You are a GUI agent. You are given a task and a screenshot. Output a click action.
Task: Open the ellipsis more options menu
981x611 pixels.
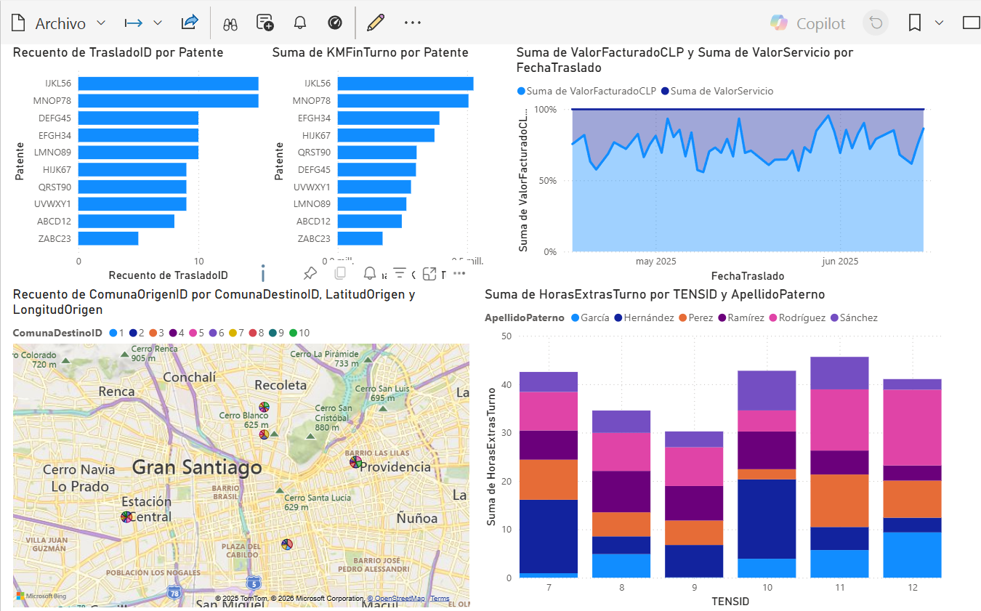pos(413,23)
